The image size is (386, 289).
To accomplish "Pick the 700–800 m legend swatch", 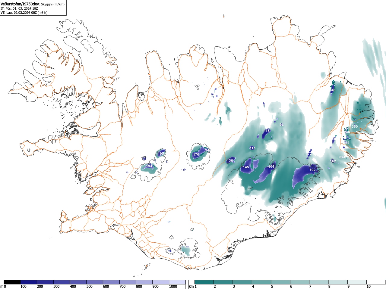I will (x=128, y=282).
